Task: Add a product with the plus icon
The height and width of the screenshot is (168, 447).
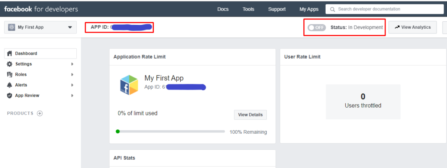Action: pos(40,113)
